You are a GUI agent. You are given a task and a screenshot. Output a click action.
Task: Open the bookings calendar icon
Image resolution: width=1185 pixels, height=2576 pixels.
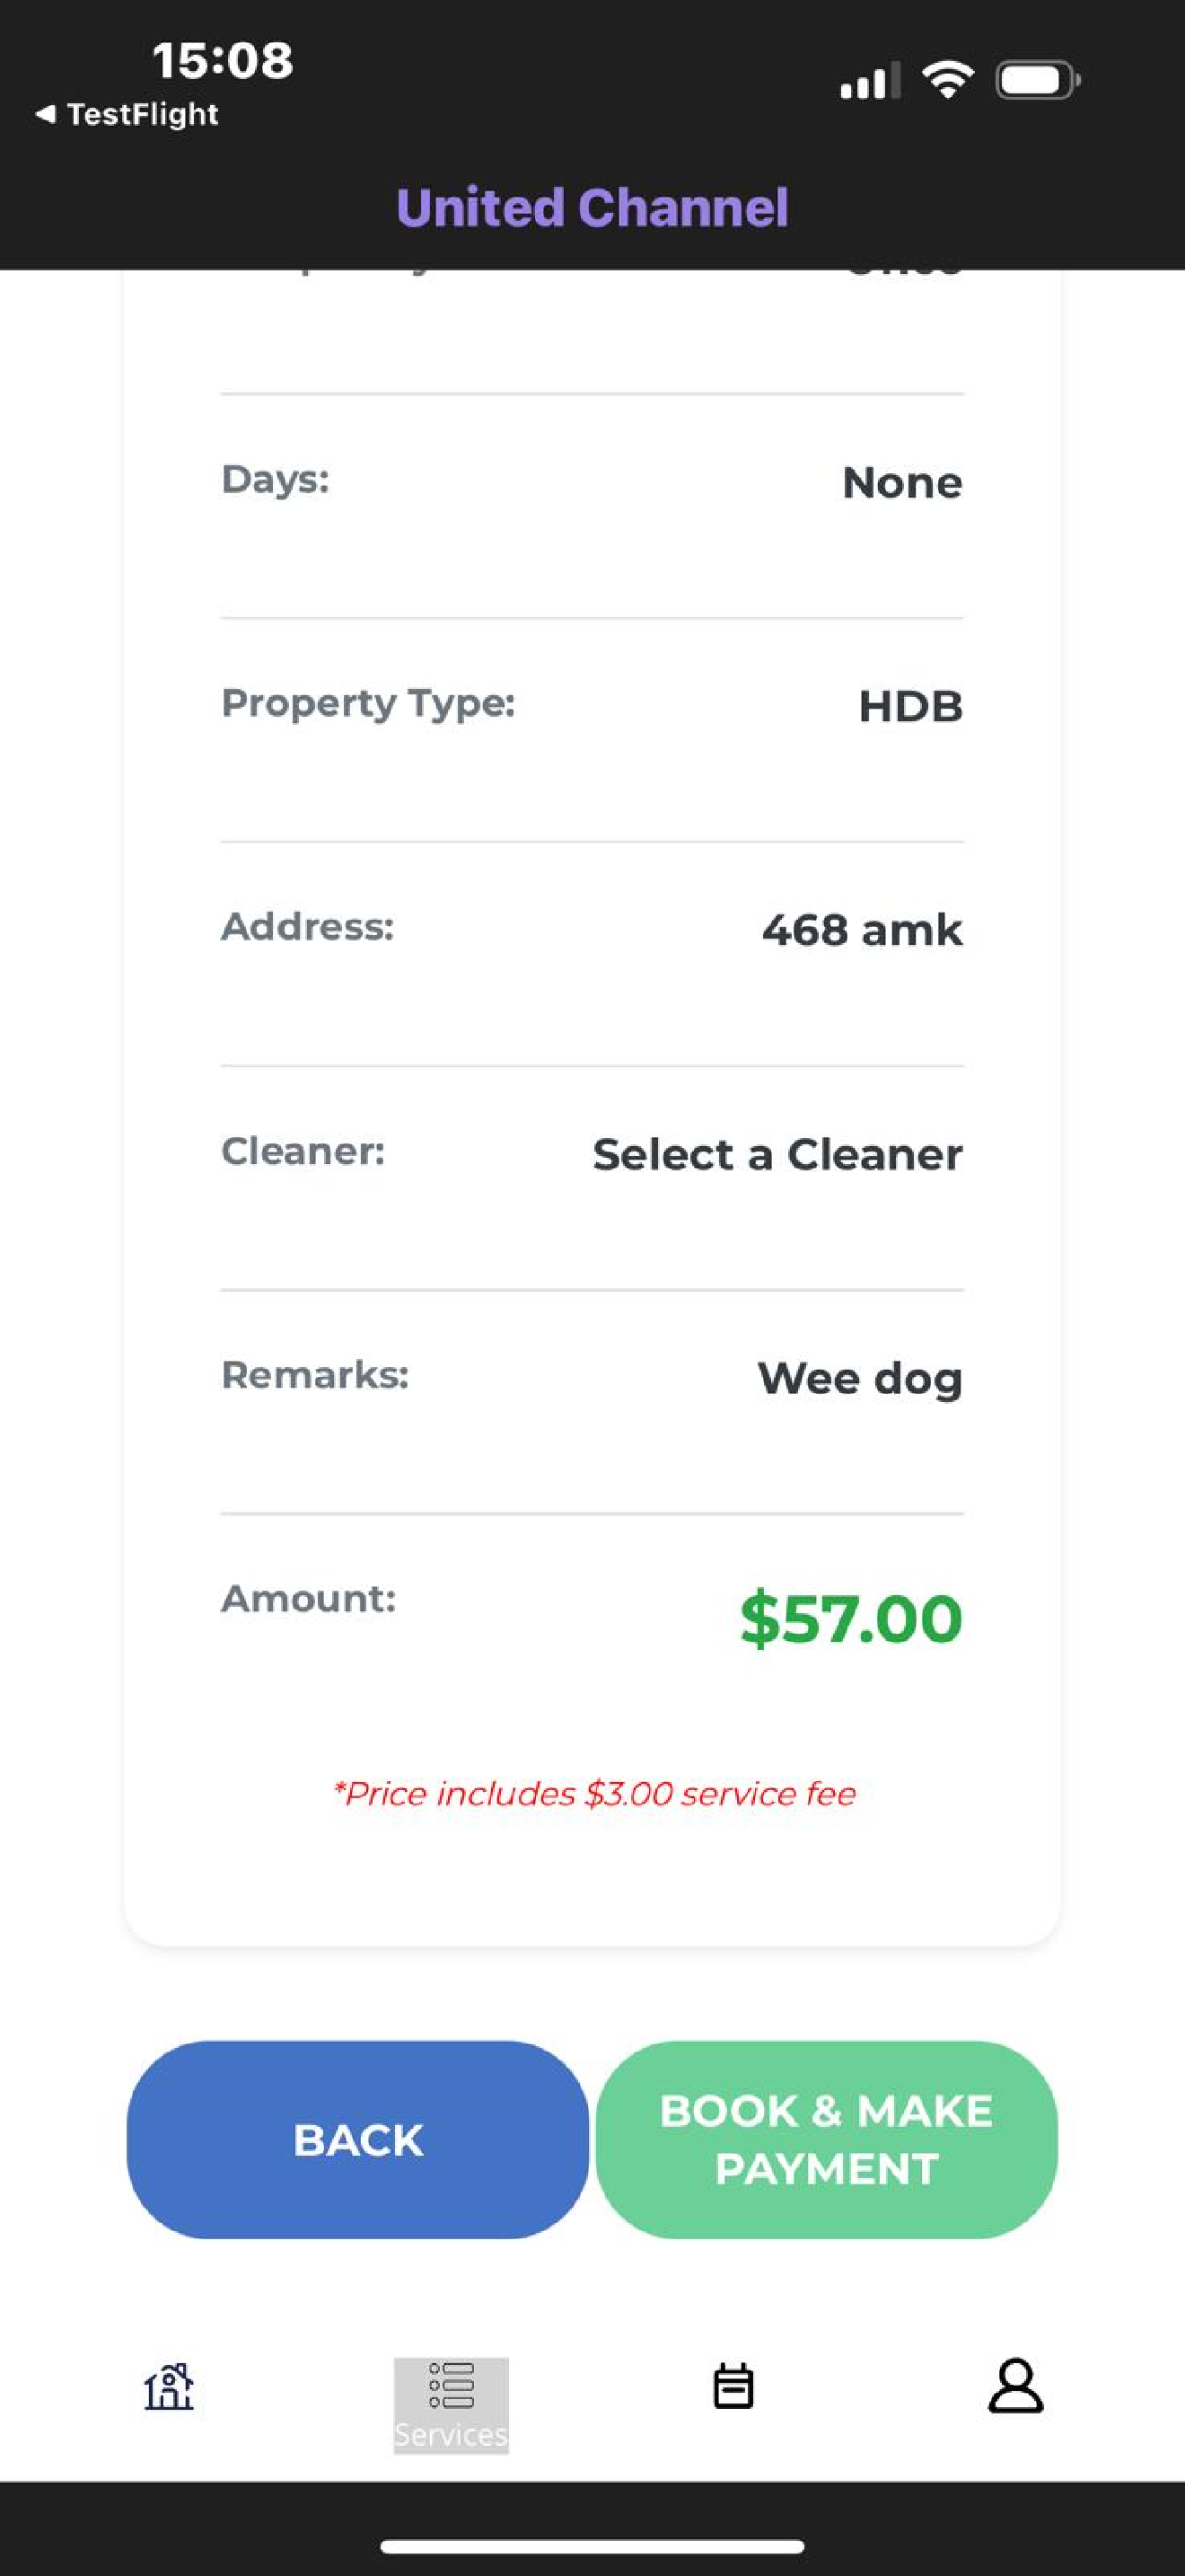[x=733, y=2386]
